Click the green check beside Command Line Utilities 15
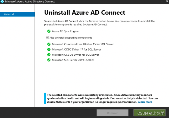Viewport: 169px width, 118px height. tap(49, 44)
